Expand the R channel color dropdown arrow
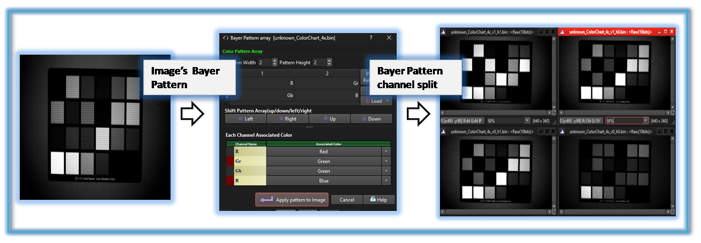The width and height of the screenshot is (701, 243). (386, 152)
